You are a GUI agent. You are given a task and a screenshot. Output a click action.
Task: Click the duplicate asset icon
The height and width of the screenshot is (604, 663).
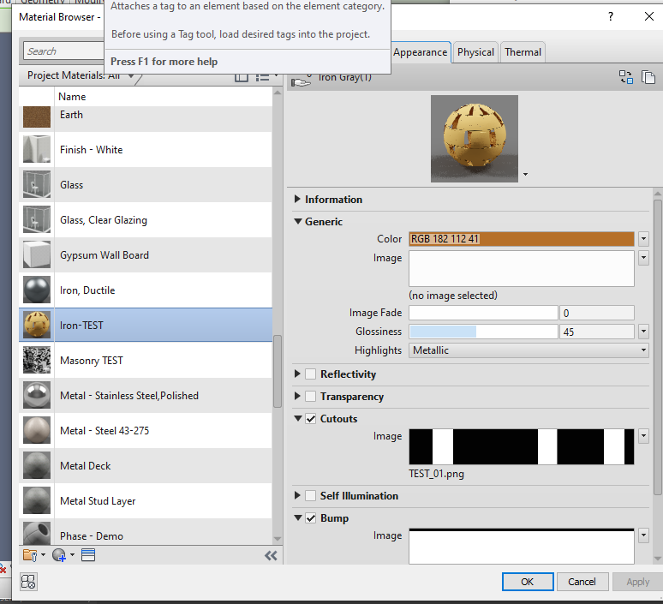tap(648, 77)
